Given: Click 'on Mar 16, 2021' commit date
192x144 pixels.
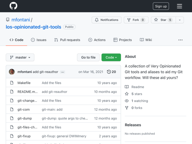Looking at the screenshot, I should point(91,72).
